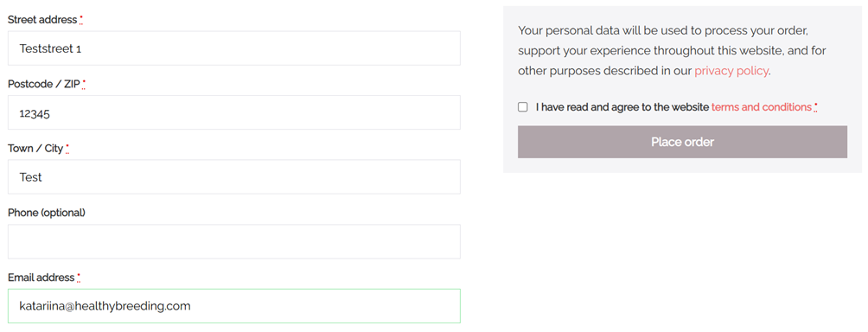Click the required asterisk beside Street address
Image resolution: width=868 pixels, height=332 pixels.
point(81,20)
